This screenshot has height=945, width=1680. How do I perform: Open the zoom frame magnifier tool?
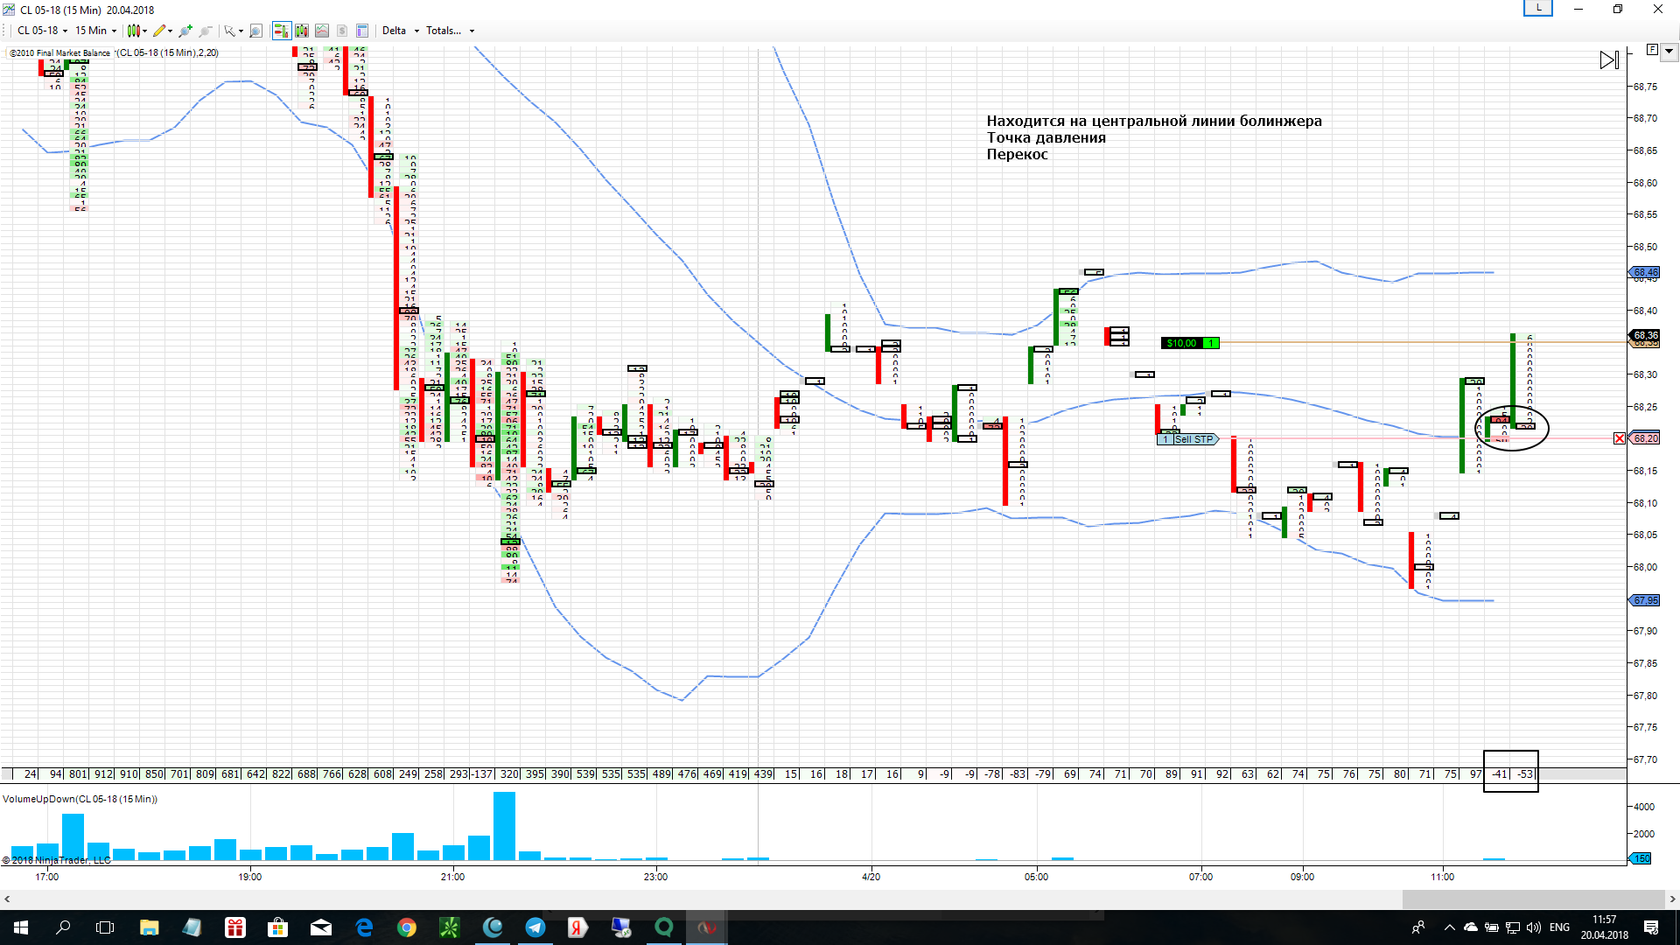point(255,31)
